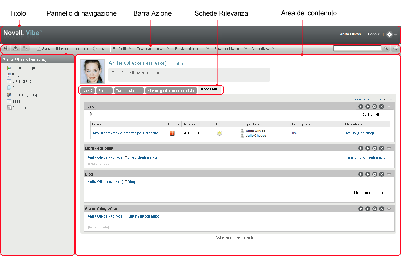
Task: Expand the Visualizza menu
Action: click(x=263, y=49)
